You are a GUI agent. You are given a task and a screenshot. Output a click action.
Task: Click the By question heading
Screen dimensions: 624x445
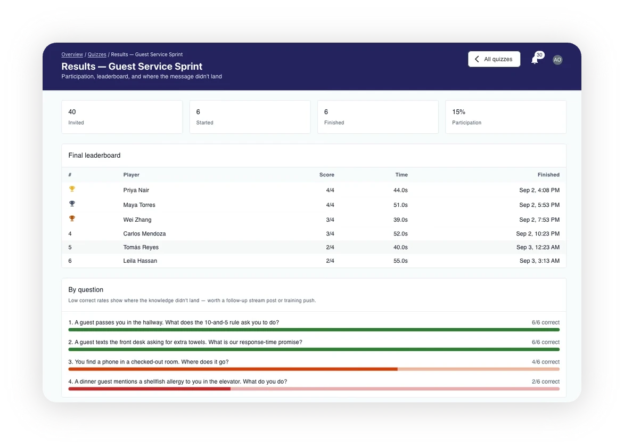(86, 289)
